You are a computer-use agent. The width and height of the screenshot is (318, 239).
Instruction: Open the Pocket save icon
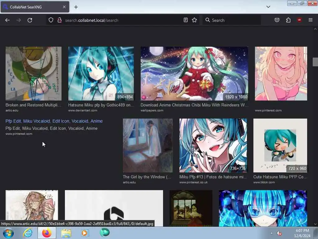[x=277, y=20]
